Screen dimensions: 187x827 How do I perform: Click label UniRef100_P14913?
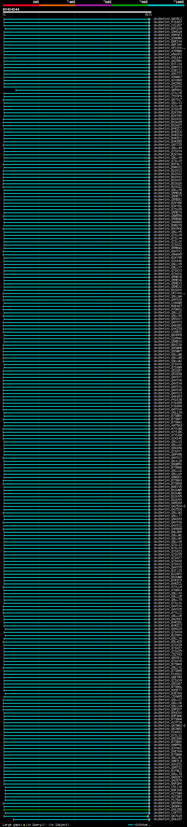(x=168, y=732)
